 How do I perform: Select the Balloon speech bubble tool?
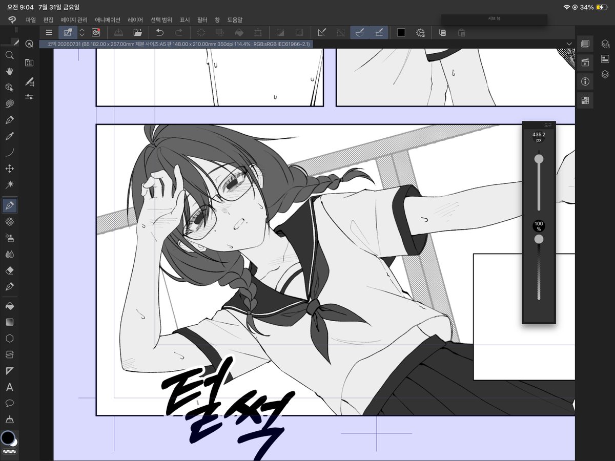(x=9, y=403)
